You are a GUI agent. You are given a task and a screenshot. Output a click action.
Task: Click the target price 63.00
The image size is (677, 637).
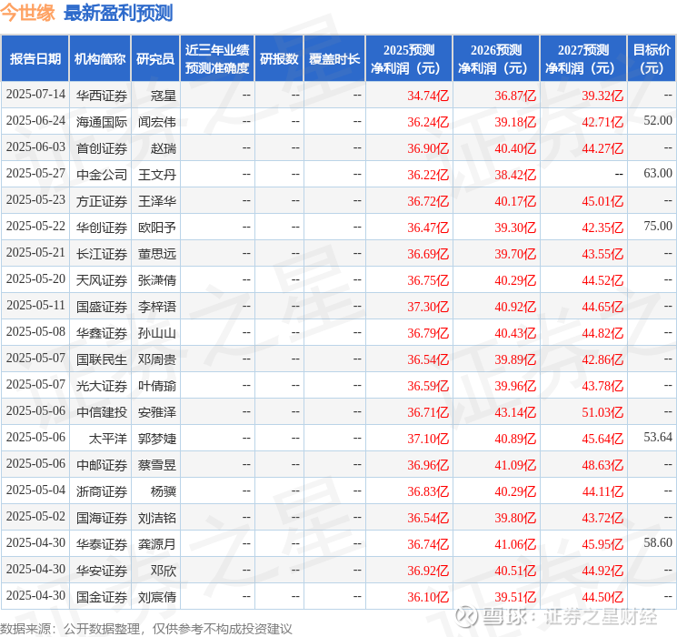(x=658, y=174)
